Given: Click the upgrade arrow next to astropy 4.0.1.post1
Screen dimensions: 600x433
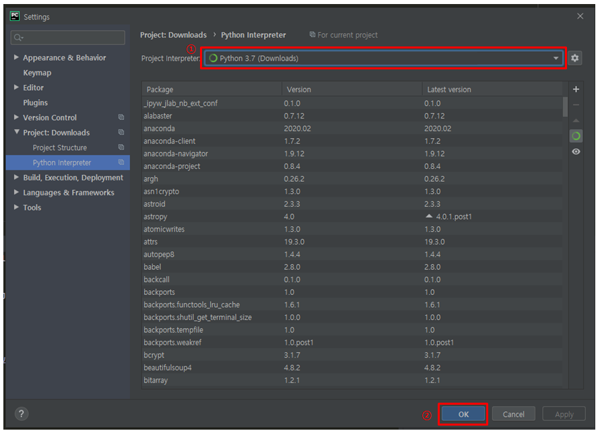Looking at the screenshot, I should 429,216.
